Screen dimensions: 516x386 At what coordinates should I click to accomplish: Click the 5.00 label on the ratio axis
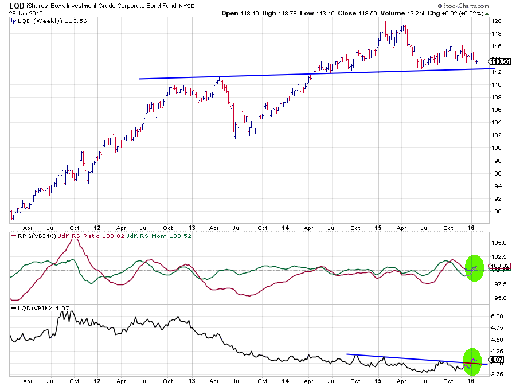click(x=497, y=316)
